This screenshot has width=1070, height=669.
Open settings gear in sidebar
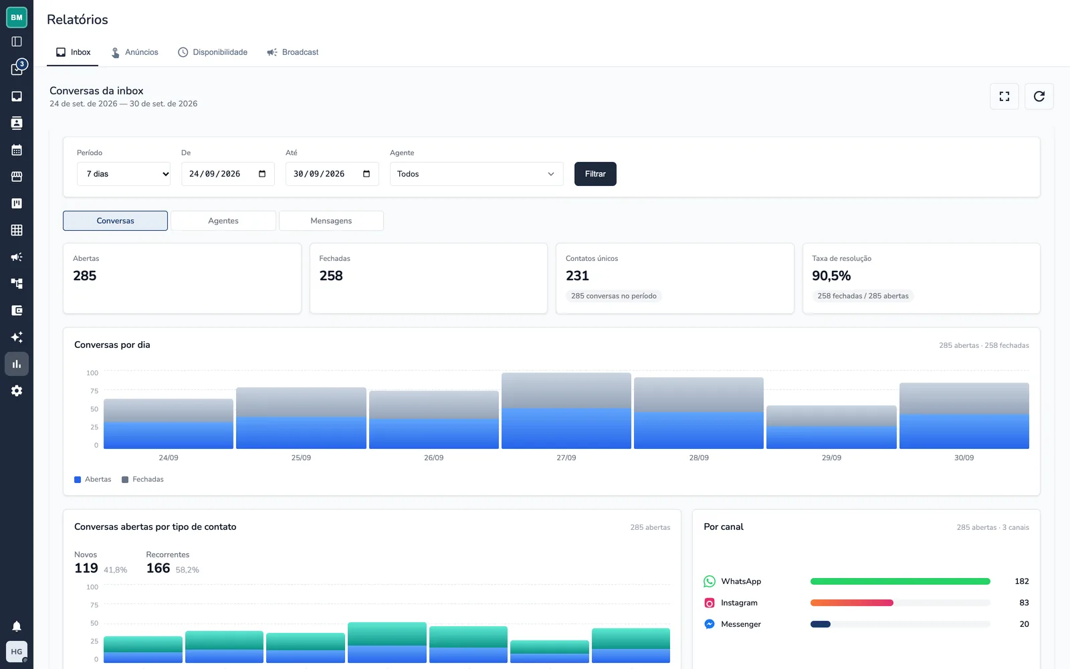(17, 391)
